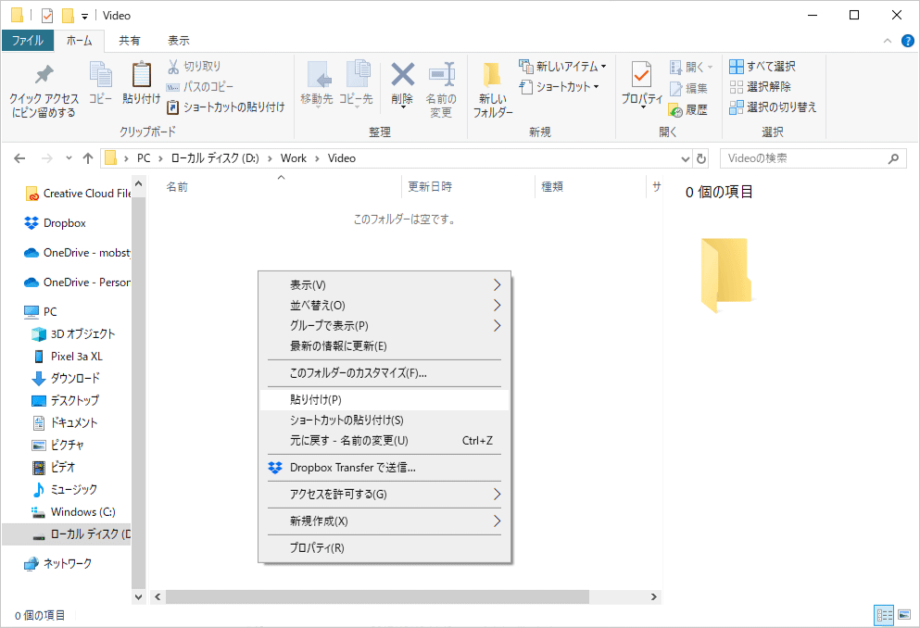Switch to details view in status bar
This screenshot has width=920, height=628.
[x=884, y=615]
